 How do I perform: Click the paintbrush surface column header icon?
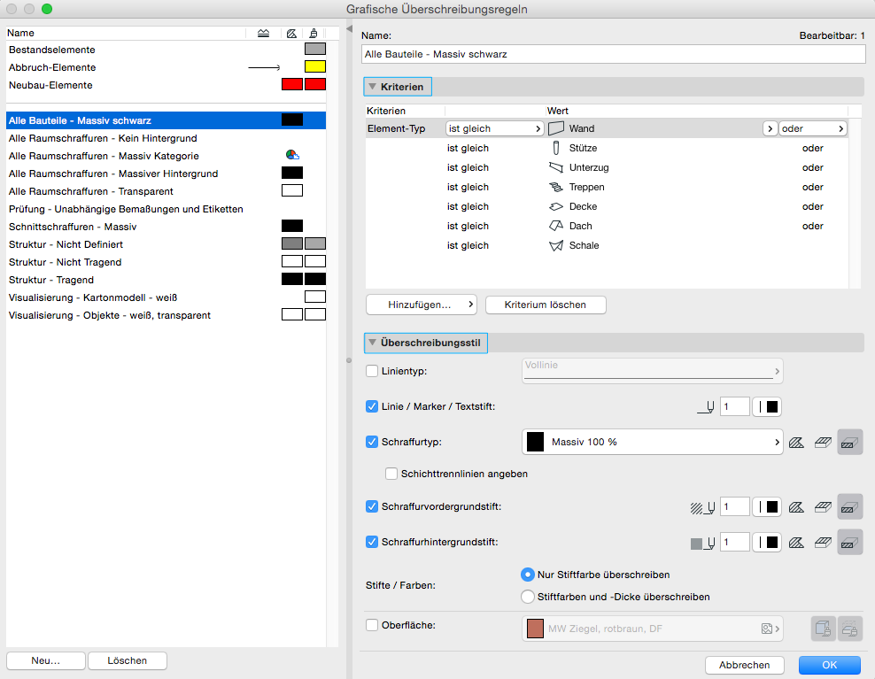tap(314, 33)
